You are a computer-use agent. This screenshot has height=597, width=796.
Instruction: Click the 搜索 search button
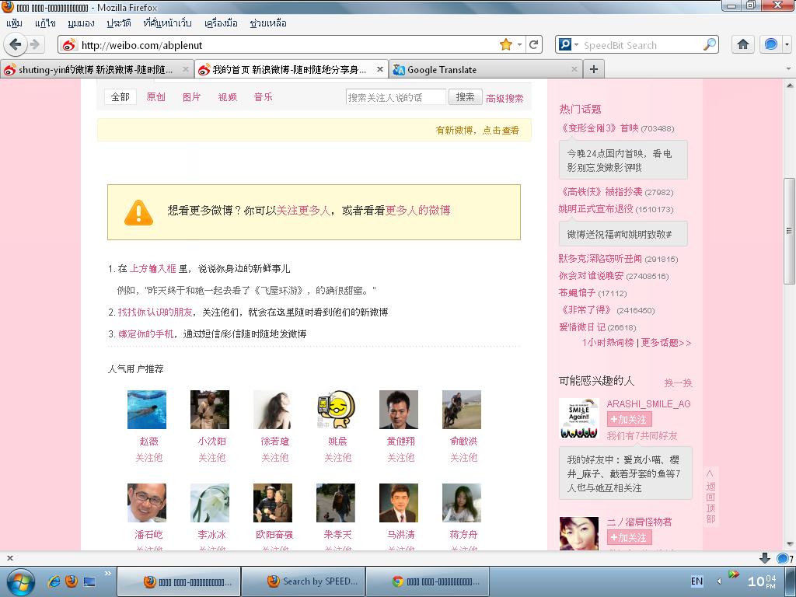(x=465, y=97)
